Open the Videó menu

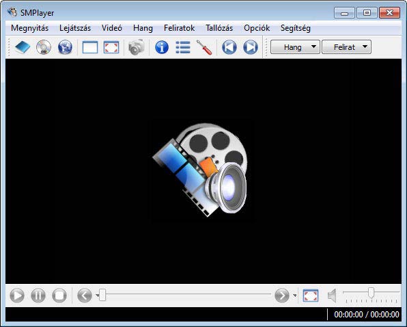pos(112,28)
